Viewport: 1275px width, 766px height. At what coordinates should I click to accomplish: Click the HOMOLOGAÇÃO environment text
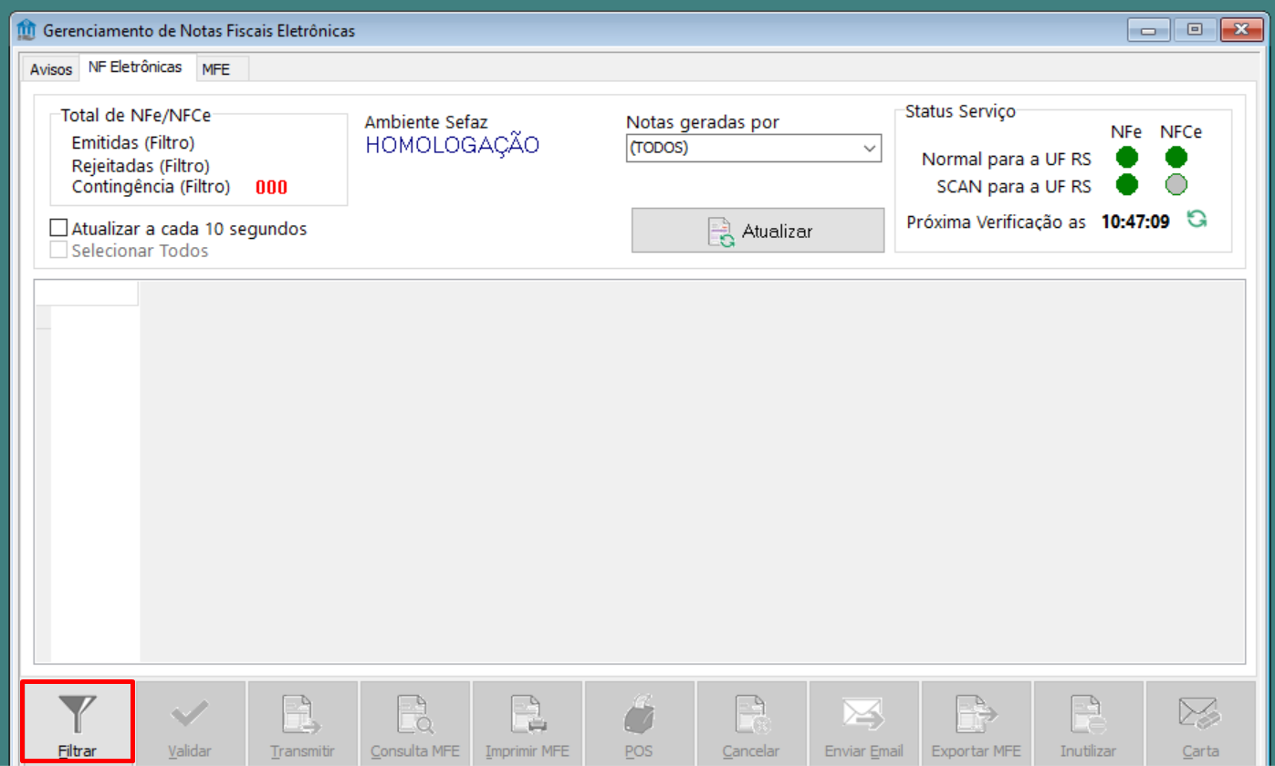pyautogui.click(x=452, y=145)
